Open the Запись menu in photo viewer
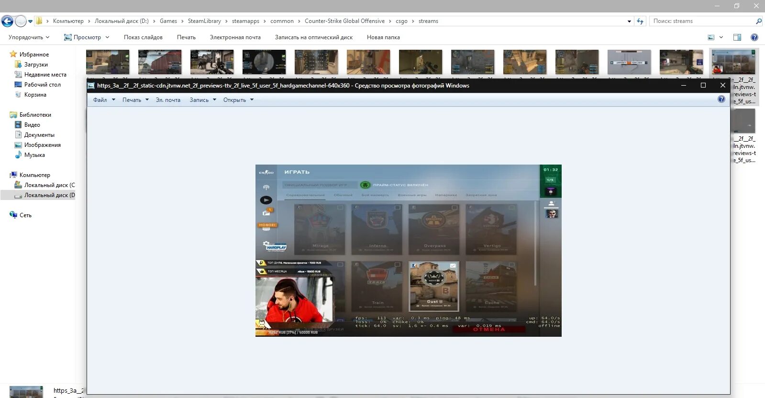The height and width of the screenshot is (398, 765). [203, 100]
